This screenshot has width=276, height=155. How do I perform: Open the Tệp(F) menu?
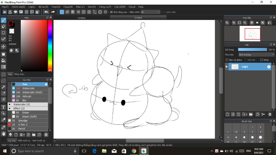5,7
